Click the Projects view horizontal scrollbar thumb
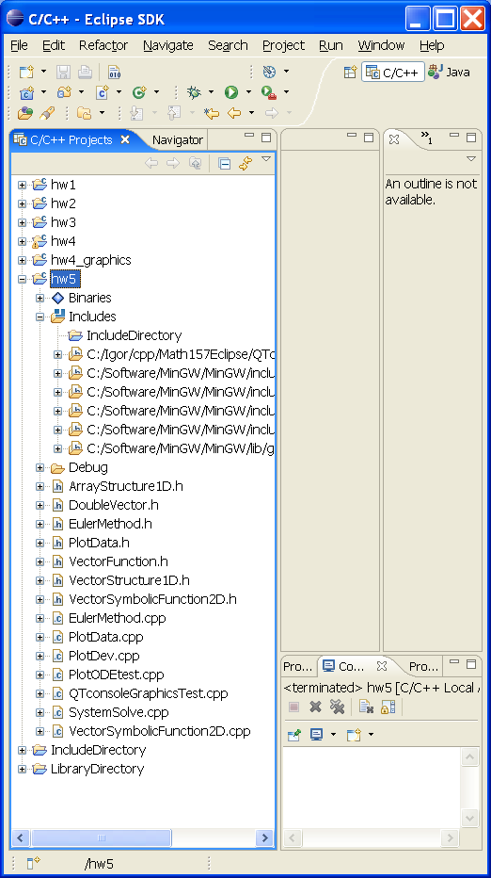This screenshot has height=878, width=491. point(102,837)
